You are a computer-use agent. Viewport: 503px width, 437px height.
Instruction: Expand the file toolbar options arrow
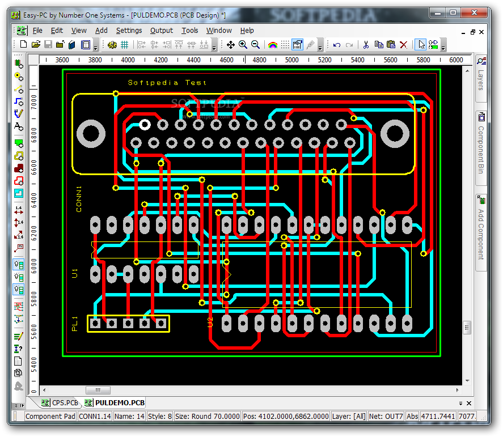click(96, 45)
